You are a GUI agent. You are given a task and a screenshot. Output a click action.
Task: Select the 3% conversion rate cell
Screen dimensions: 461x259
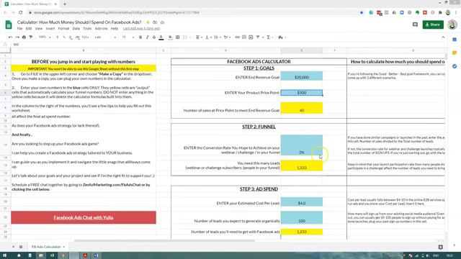(x=302, y=145)
